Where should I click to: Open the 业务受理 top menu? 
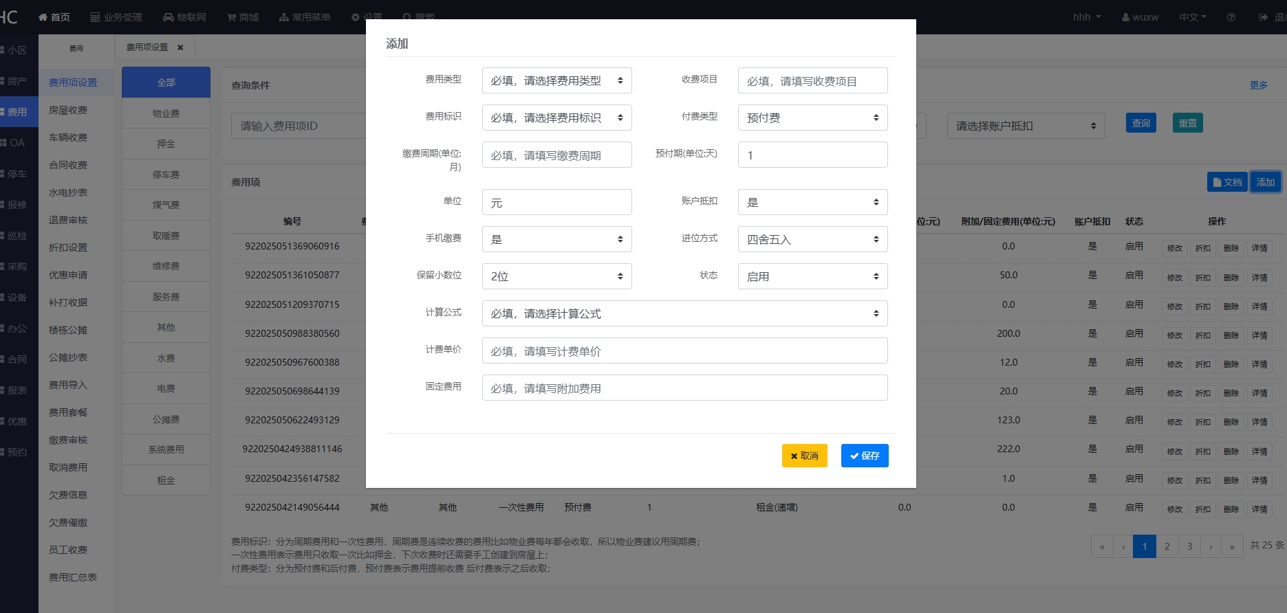[x=116, y=17]
